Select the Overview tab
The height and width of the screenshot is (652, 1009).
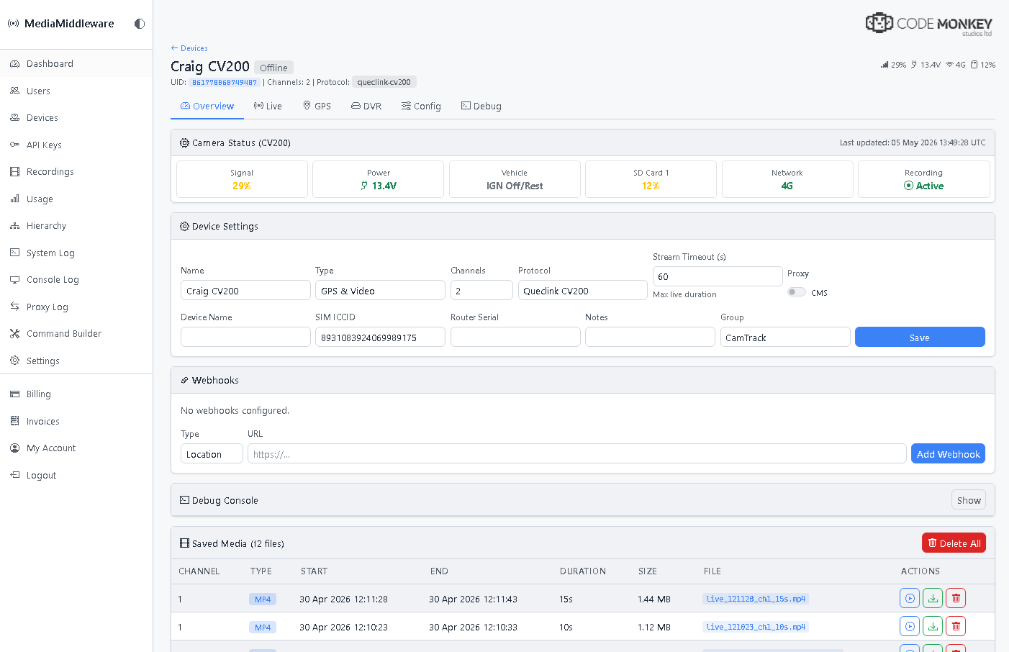click(207, 106)
